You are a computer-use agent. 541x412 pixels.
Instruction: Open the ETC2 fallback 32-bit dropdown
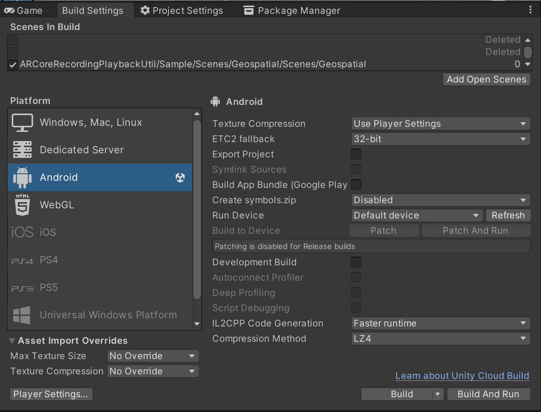point(441,139)
